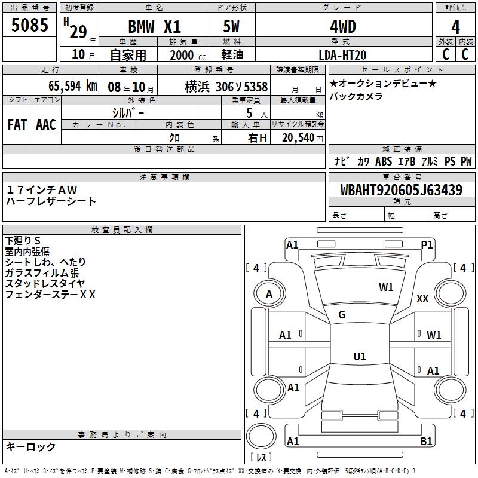Screen dimensions: 478x478
Task: Click the equipment item ABS
Action: click(x=384, y=161)
